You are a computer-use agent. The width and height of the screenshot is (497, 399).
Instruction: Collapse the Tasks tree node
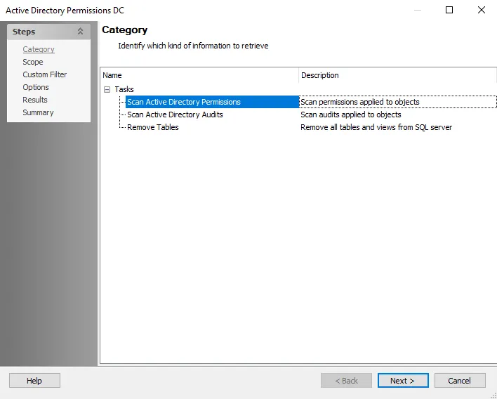(x=107, y=89)
